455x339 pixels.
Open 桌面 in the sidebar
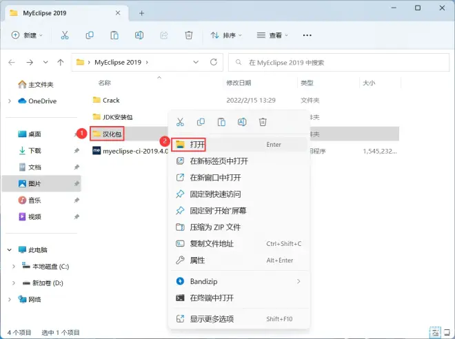tap(30, 134)
